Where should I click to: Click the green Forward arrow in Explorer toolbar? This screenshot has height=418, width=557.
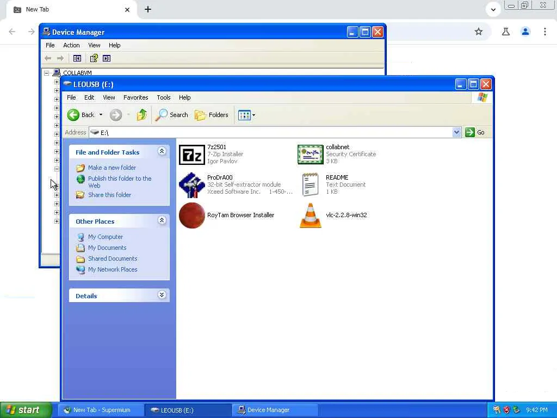click(x=116, y=115)
